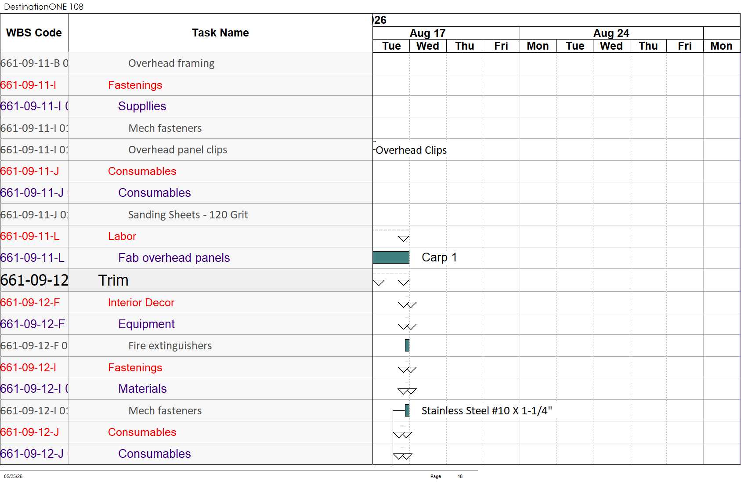The image size is (741, 482).
Task: Select the WBS Code column header
Action: pyautogui.click(x=34, y=33)
